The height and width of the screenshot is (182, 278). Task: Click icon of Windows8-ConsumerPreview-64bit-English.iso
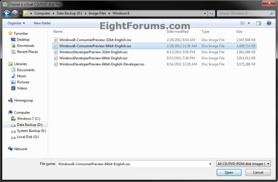pos(56,46)
